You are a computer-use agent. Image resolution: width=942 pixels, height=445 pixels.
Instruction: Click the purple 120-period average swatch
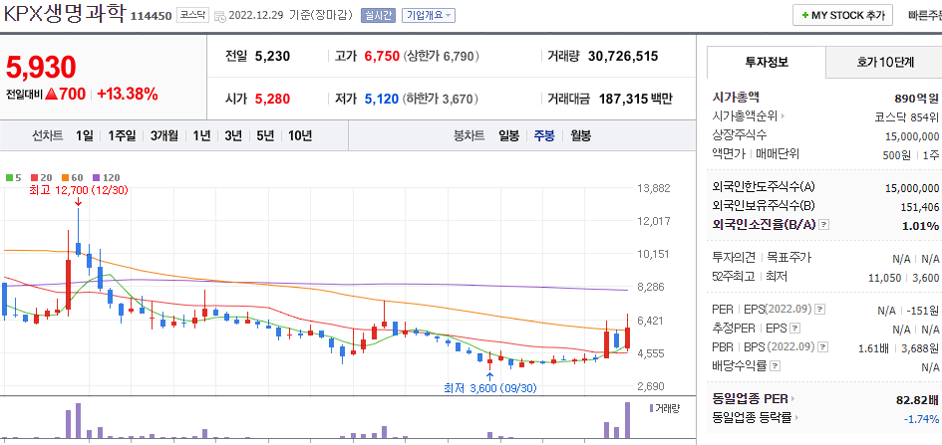click(x=96, y=178)
